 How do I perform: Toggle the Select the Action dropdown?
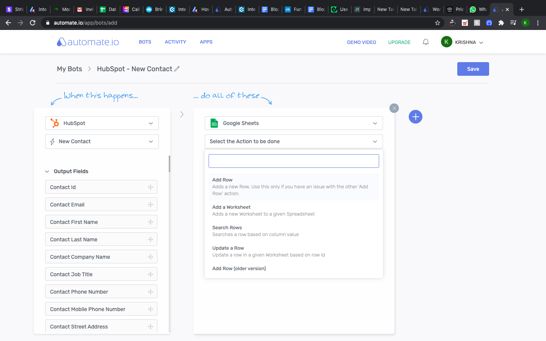coord(294,142)
